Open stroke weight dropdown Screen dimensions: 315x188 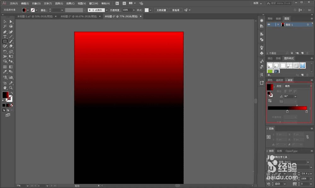[x=62, y=10]
